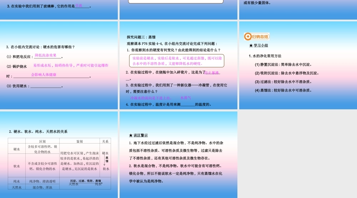Click the table row label 硬水
This screenshot has height=198, width=357.
17,149
